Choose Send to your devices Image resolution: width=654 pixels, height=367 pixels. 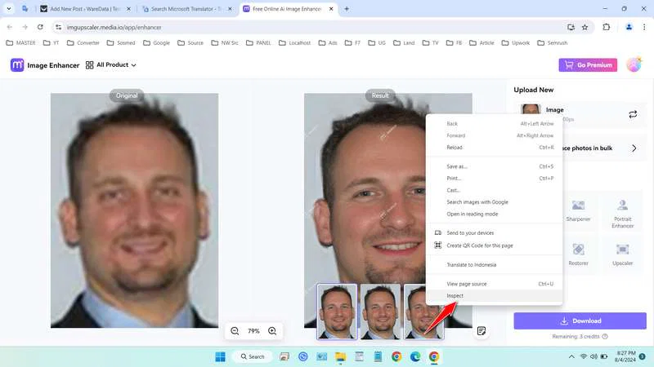pos(494,233)
